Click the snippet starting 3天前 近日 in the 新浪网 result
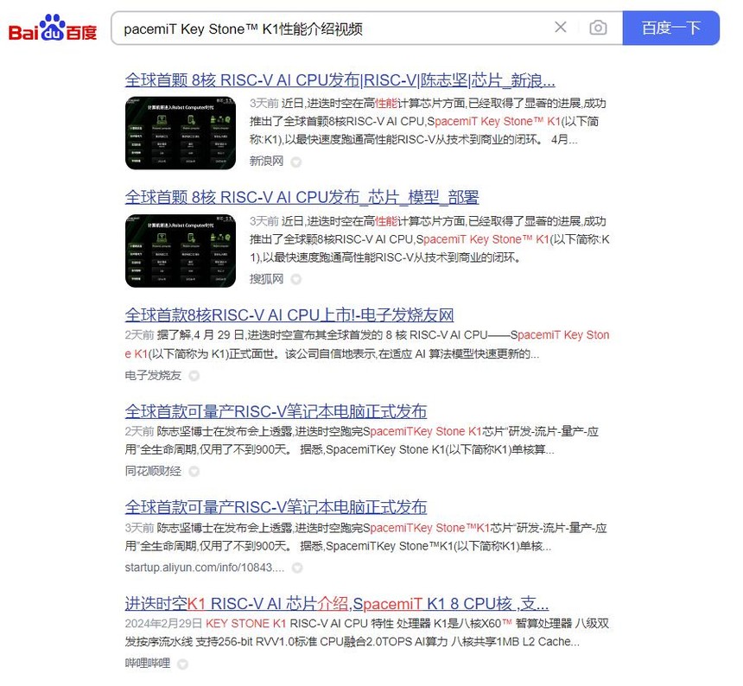The width and height of the screenshot is (743, 686). tap(428, 121)
